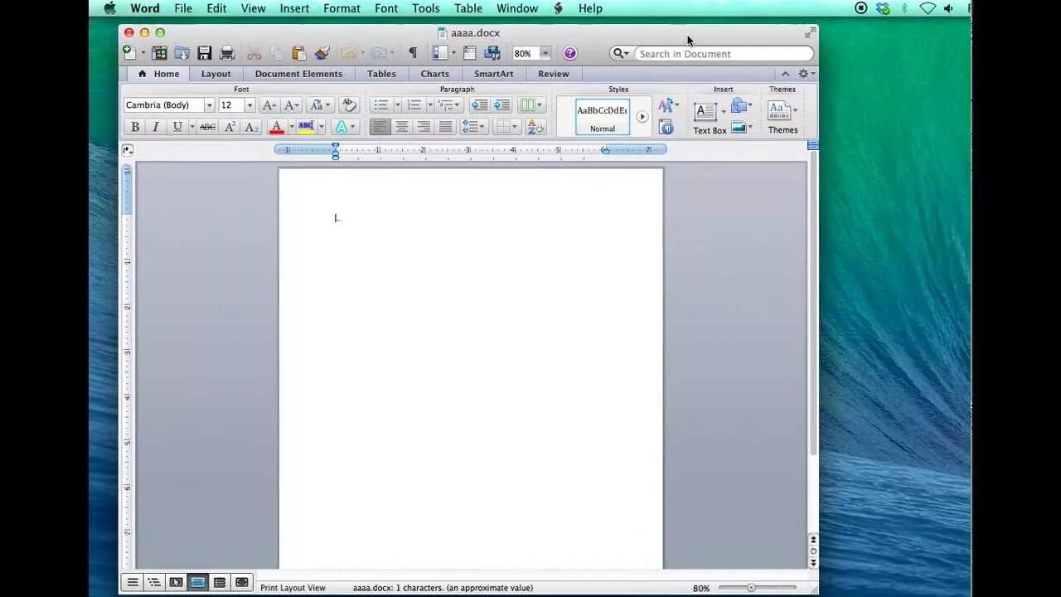
Task: Click the paste clipboard icon
Action: [x=299, y=53]
